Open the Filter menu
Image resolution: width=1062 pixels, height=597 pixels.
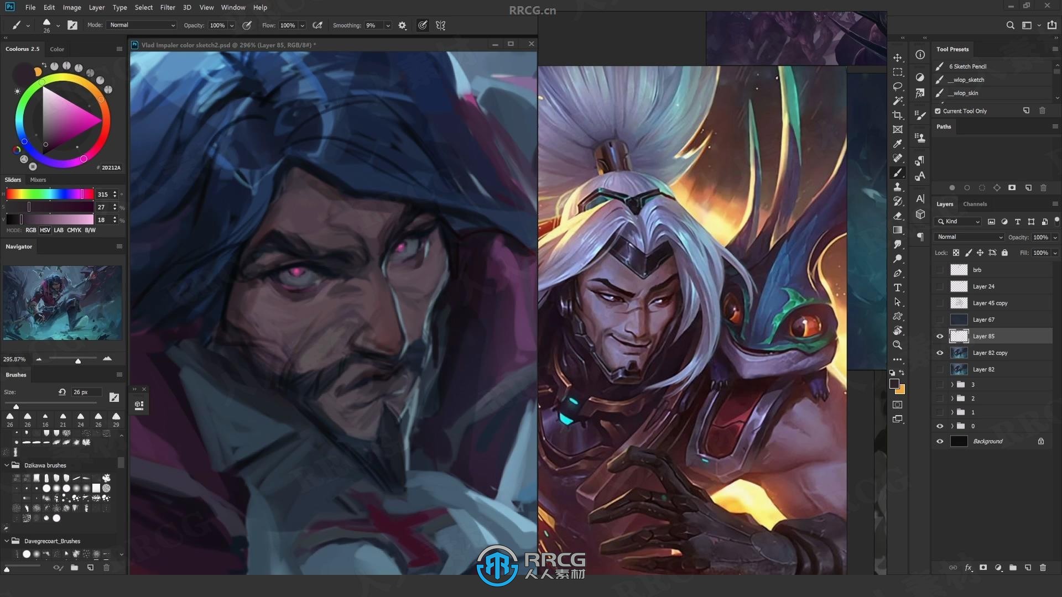(168, 7)
